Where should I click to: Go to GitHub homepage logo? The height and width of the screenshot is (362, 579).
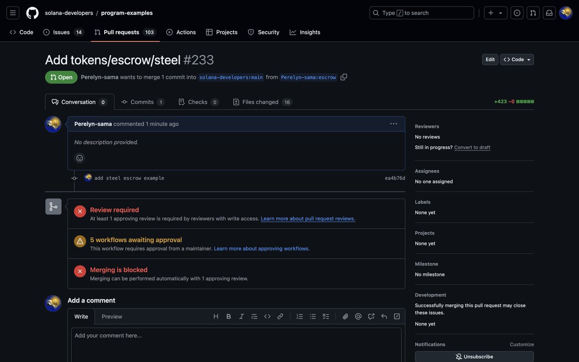pyautogui.click(x=32, y=13)
